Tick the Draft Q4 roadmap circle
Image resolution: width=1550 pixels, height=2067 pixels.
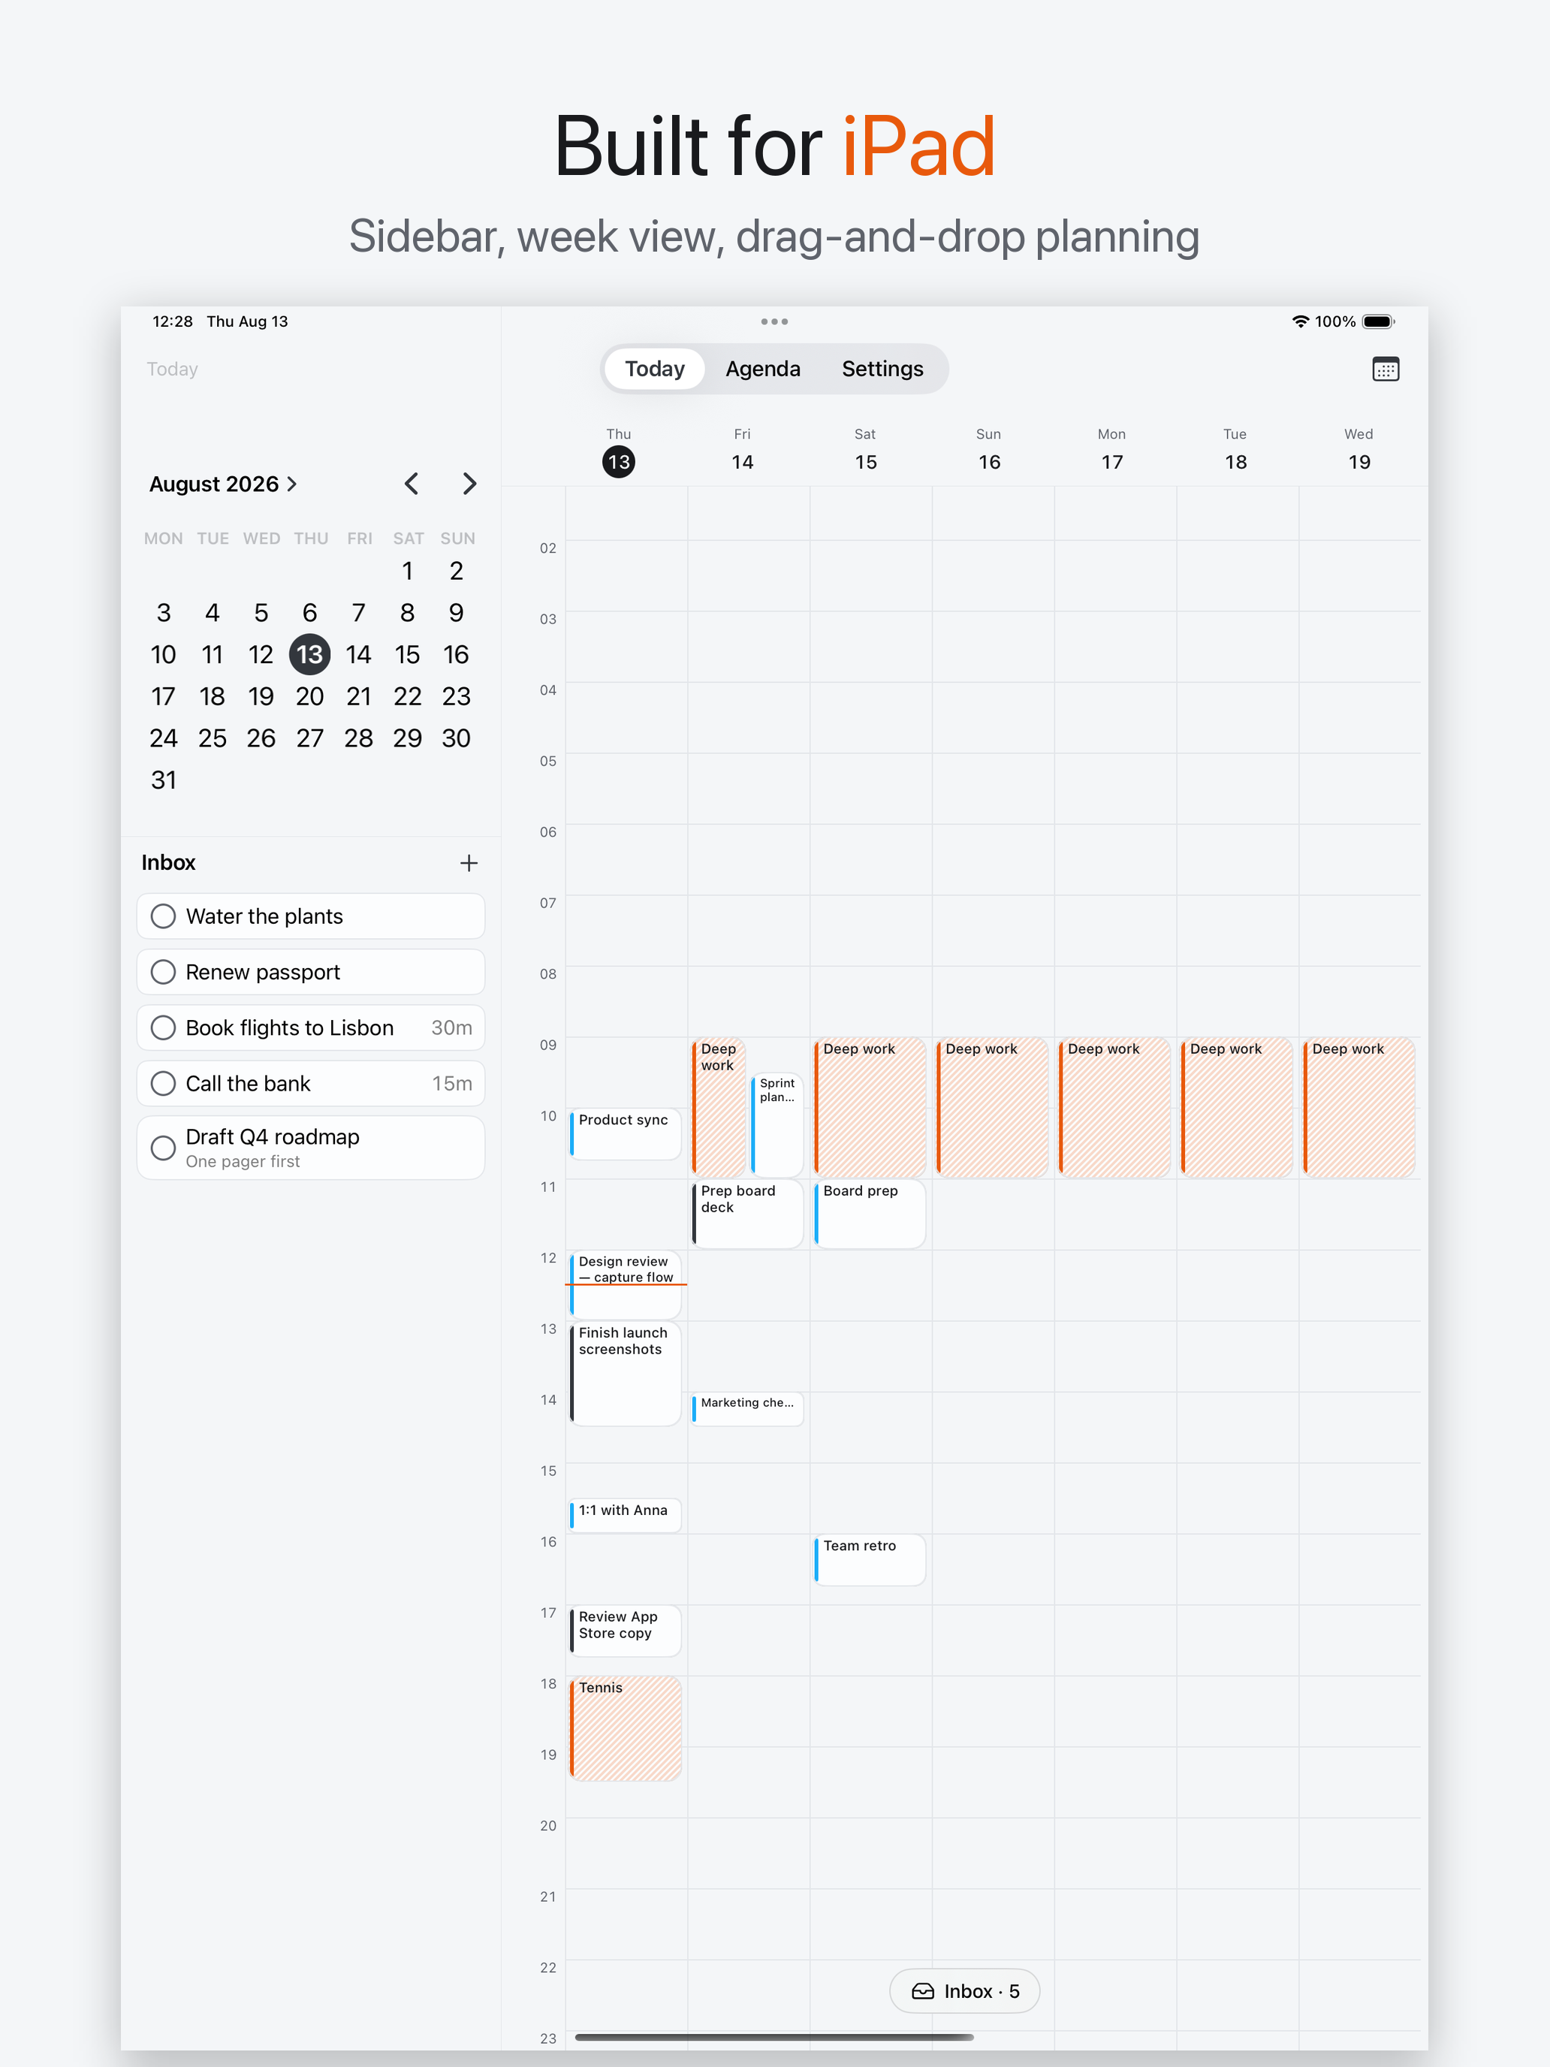pos(164,1148)
